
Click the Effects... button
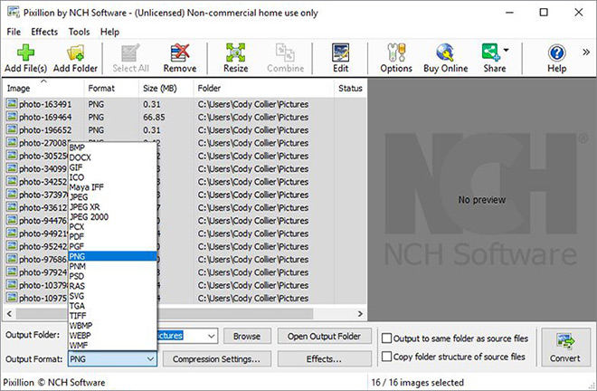point(324,359)
